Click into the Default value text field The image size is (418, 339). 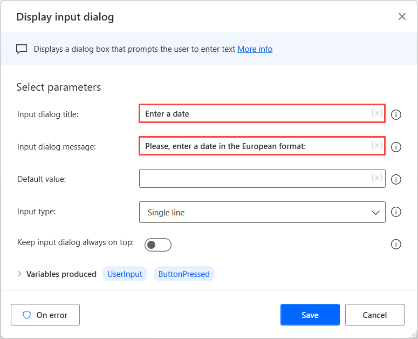point(253,179)
